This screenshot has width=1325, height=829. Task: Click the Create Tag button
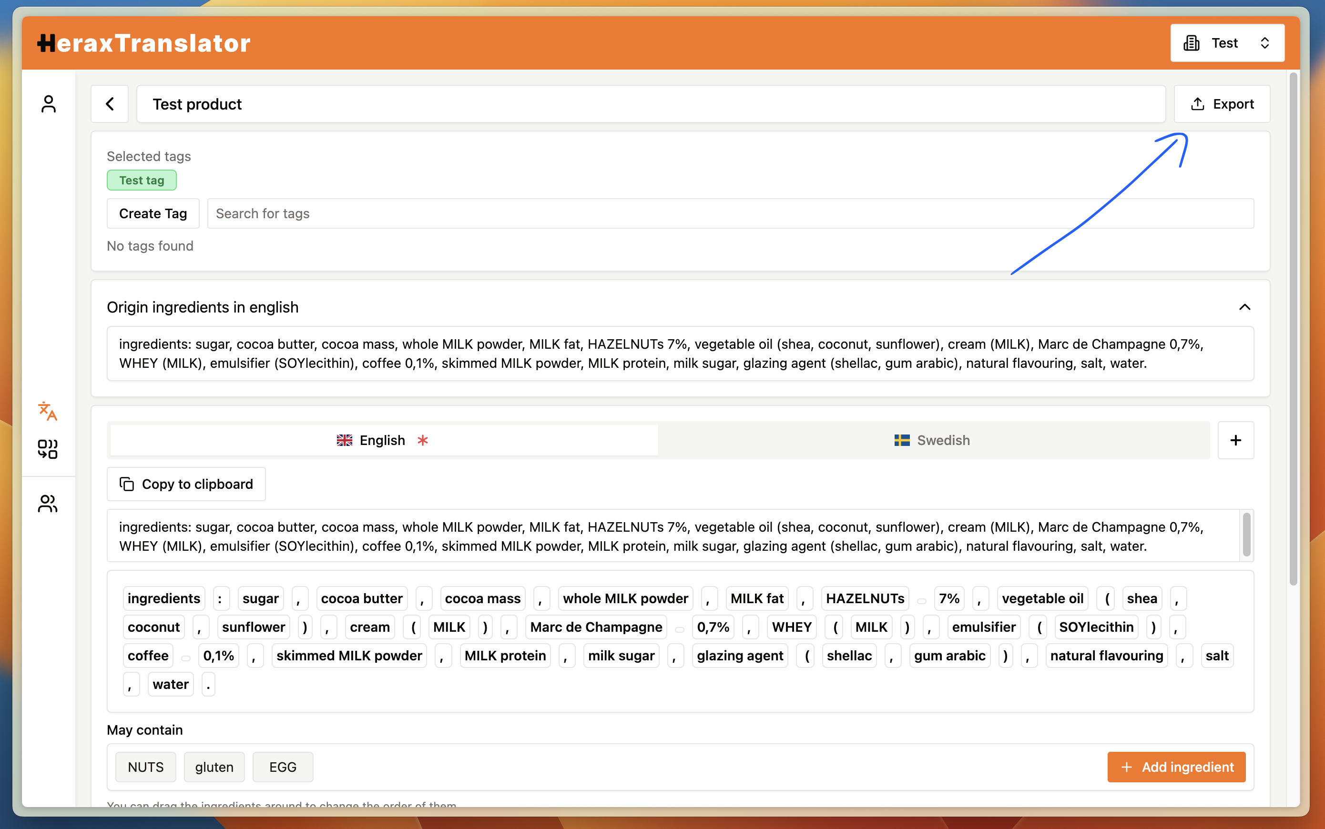coord(153,213)
